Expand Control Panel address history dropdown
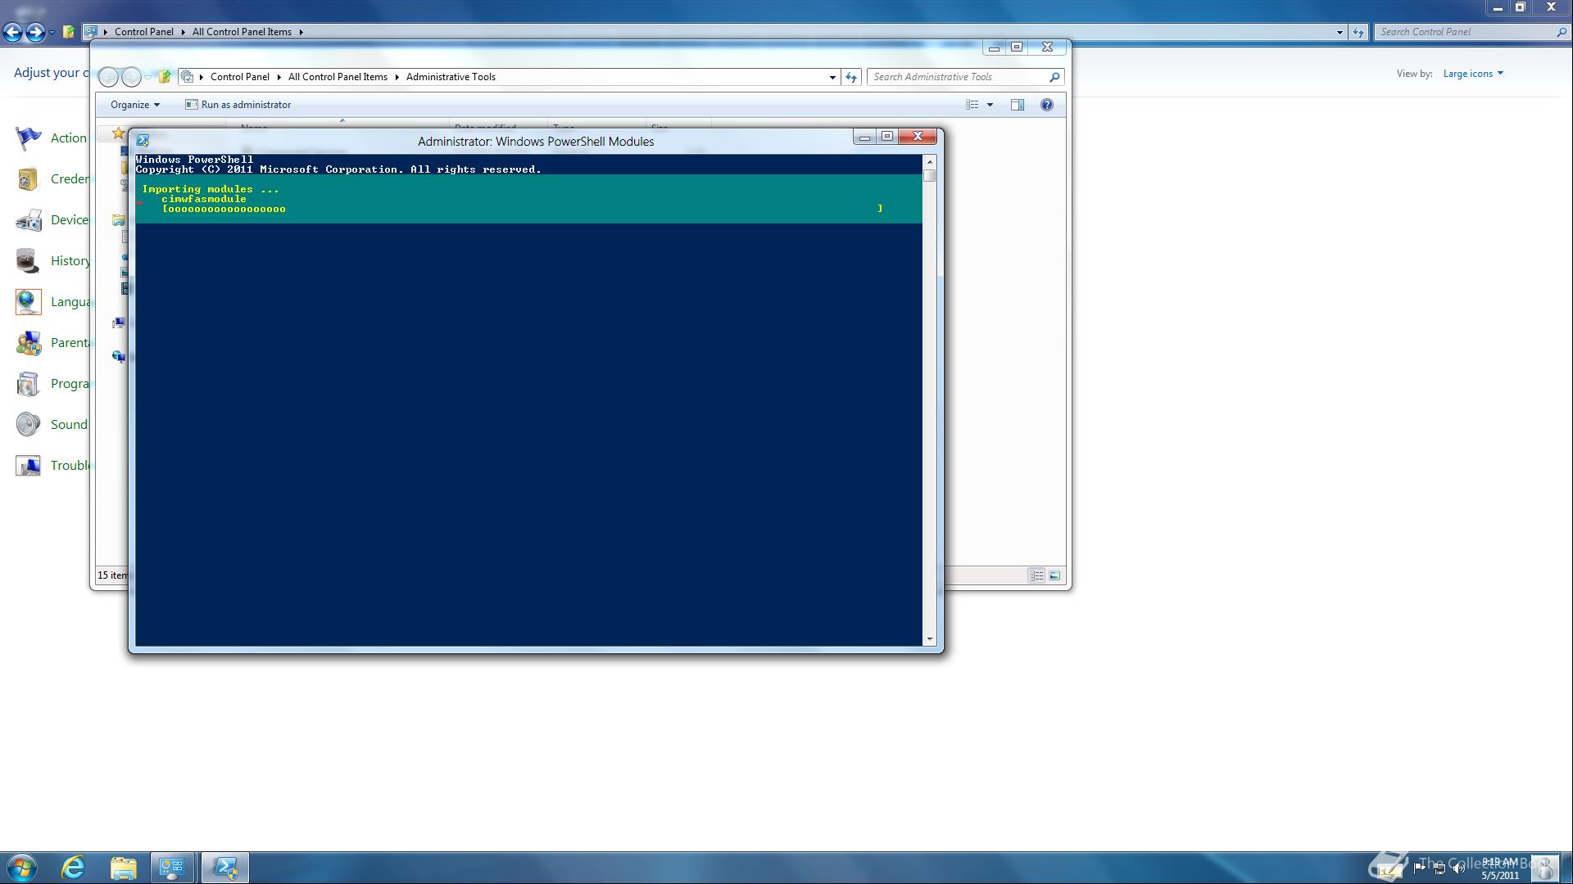 [x=1340, y=32]
